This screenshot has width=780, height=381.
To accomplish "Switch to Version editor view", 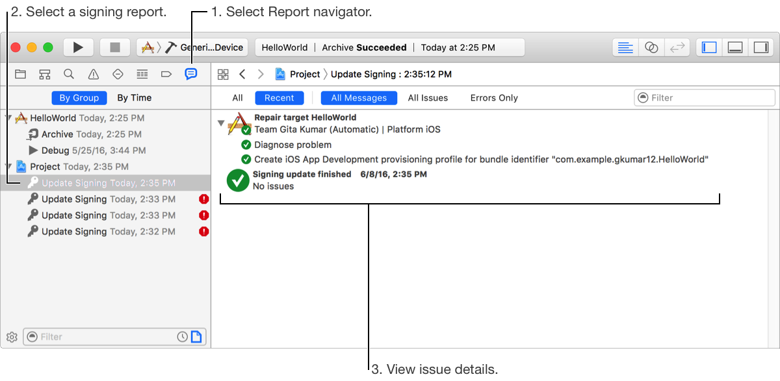I will coord(677,47).
